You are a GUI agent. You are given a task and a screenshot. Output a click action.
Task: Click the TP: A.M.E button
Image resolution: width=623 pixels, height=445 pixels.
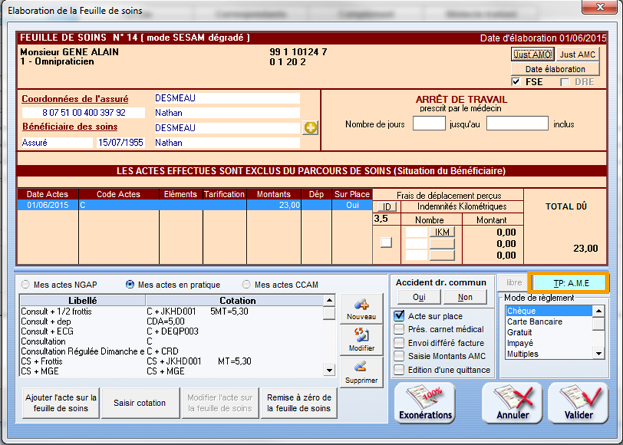coord(570,283)
